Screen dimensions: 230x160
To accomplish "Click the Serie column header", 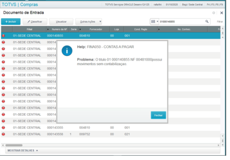I will [x=74, y=29].
